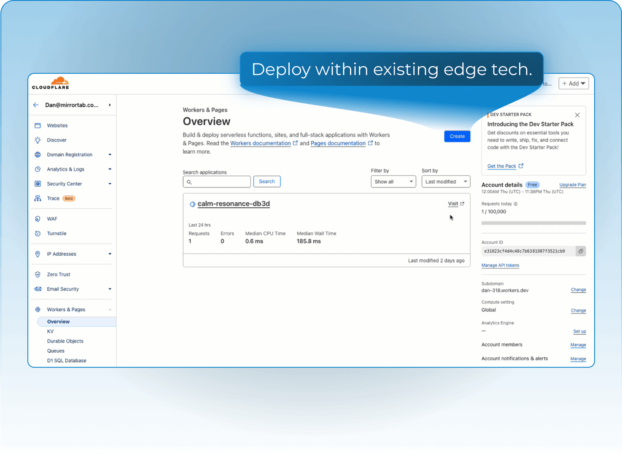
Task: Click the Discover lightbulb icon
Action: (38, 140)
